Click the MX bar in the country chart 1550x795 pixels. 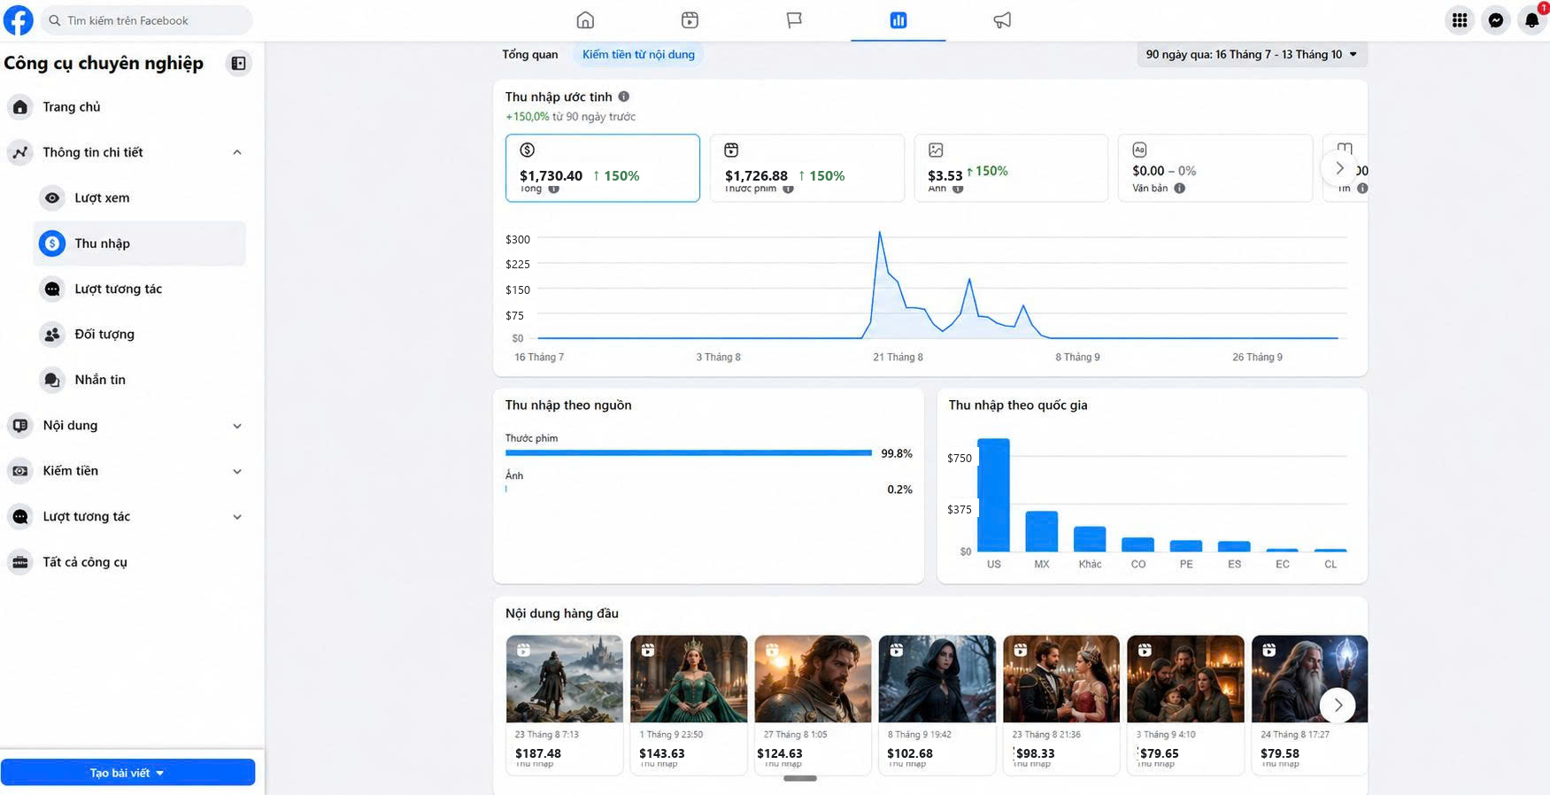point(1041,532)
